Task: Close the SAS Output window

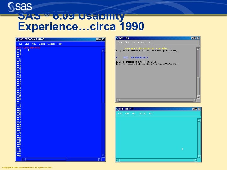Action: 199,109
